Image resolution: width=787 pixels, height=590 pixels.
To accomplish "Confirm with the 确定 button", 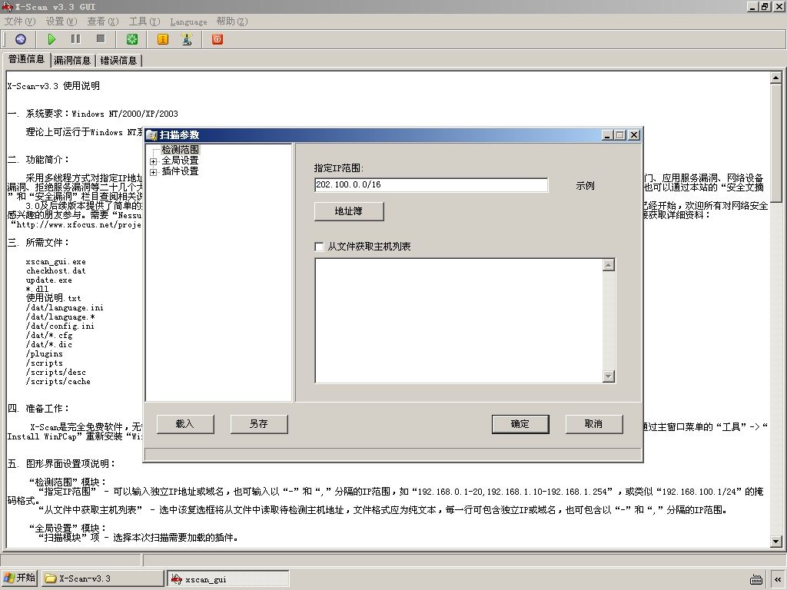I will tap(520, 424).
